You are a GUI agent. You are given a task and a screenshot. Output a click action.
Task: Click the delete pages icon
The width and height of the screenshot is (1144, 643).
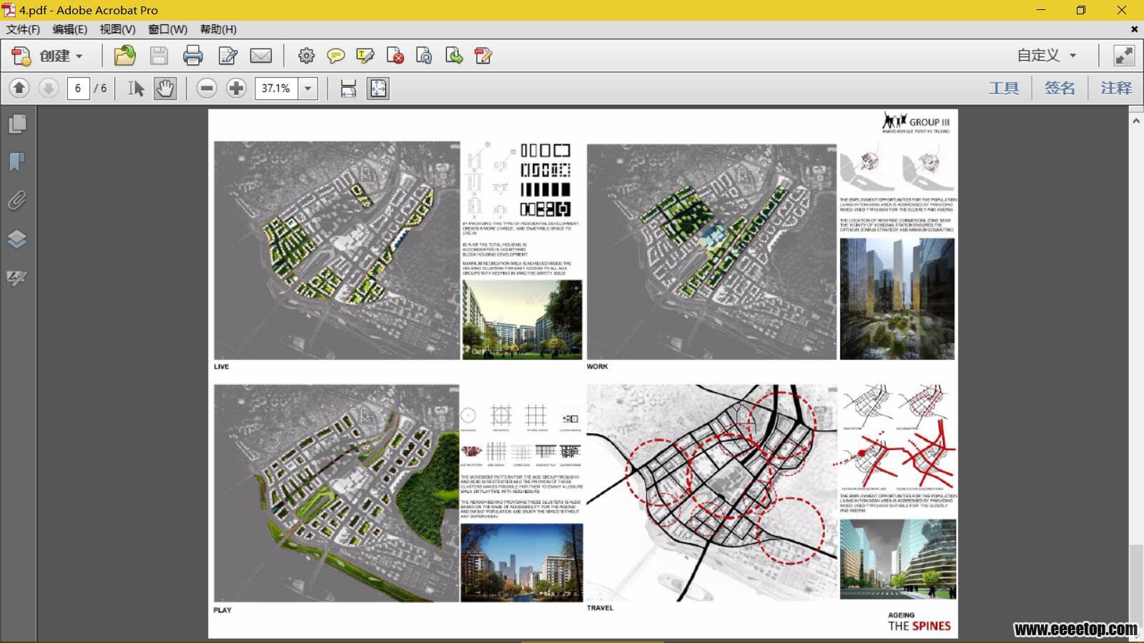[395, 56]
